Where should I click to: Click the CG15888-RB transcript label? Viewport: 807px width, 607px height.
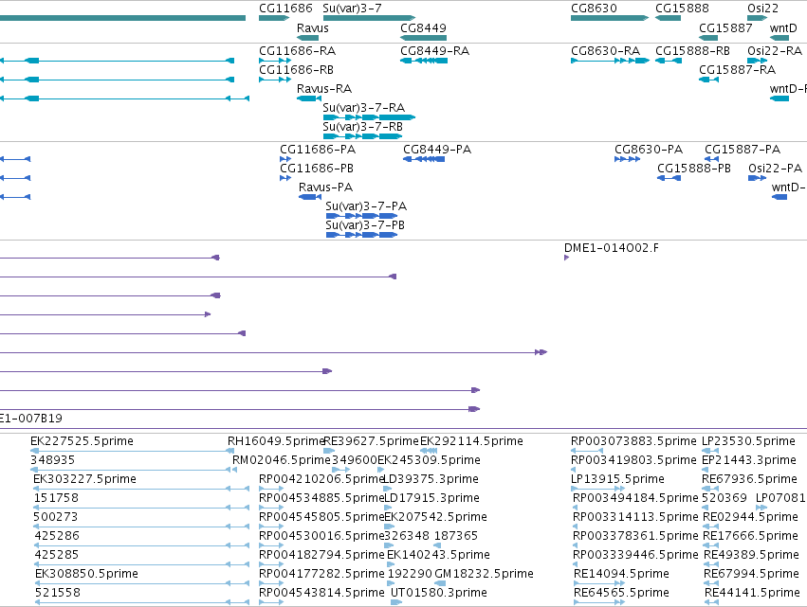point(692,51)
